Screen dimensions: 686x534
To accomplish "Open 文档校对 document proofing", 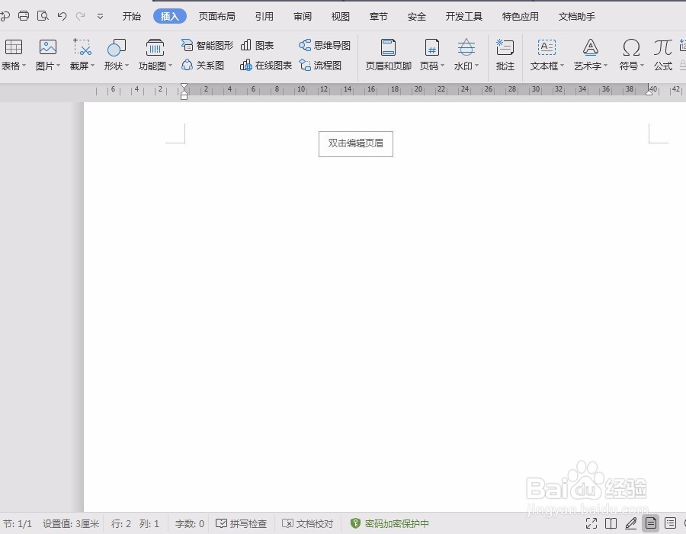I will tap(308, 523).
